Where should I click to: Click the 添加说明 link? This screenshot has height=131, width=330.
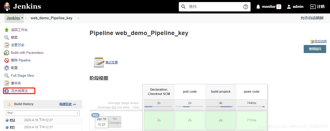coord(320,41)
